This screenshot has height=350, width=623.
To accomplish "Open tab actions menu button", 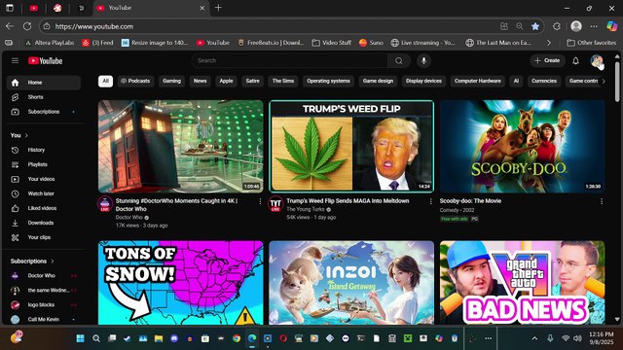I will [10, 8].
